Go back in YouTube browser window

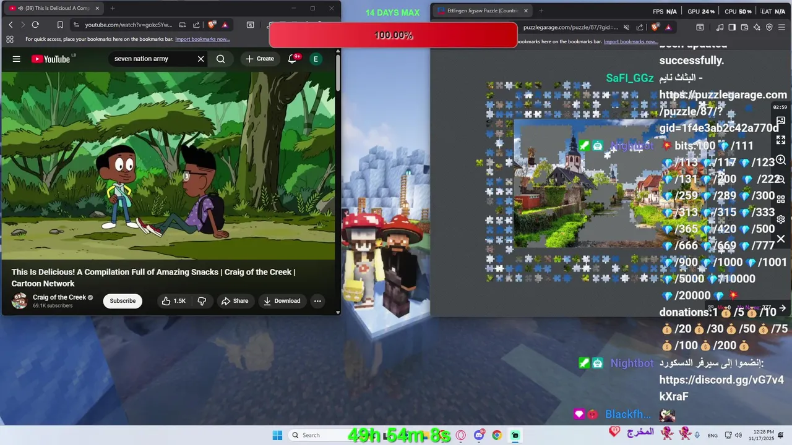[x=11, y=25]
